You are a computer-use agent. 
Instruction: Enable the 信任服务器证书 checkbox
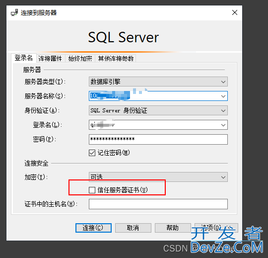[92, 190]
